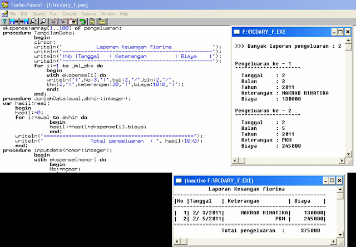Image resolution: width=356 pixels, height=247 pixels.
Task: Click 'Biaya : 245000' output line
Action: (271, 146)
